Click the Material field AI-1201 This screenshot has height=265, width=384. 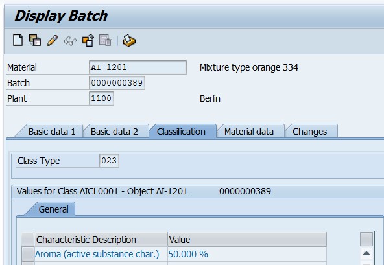(138, 67)
